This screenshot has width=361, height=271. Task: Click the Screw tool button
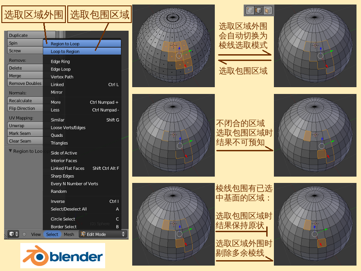[x=25, y=51]
